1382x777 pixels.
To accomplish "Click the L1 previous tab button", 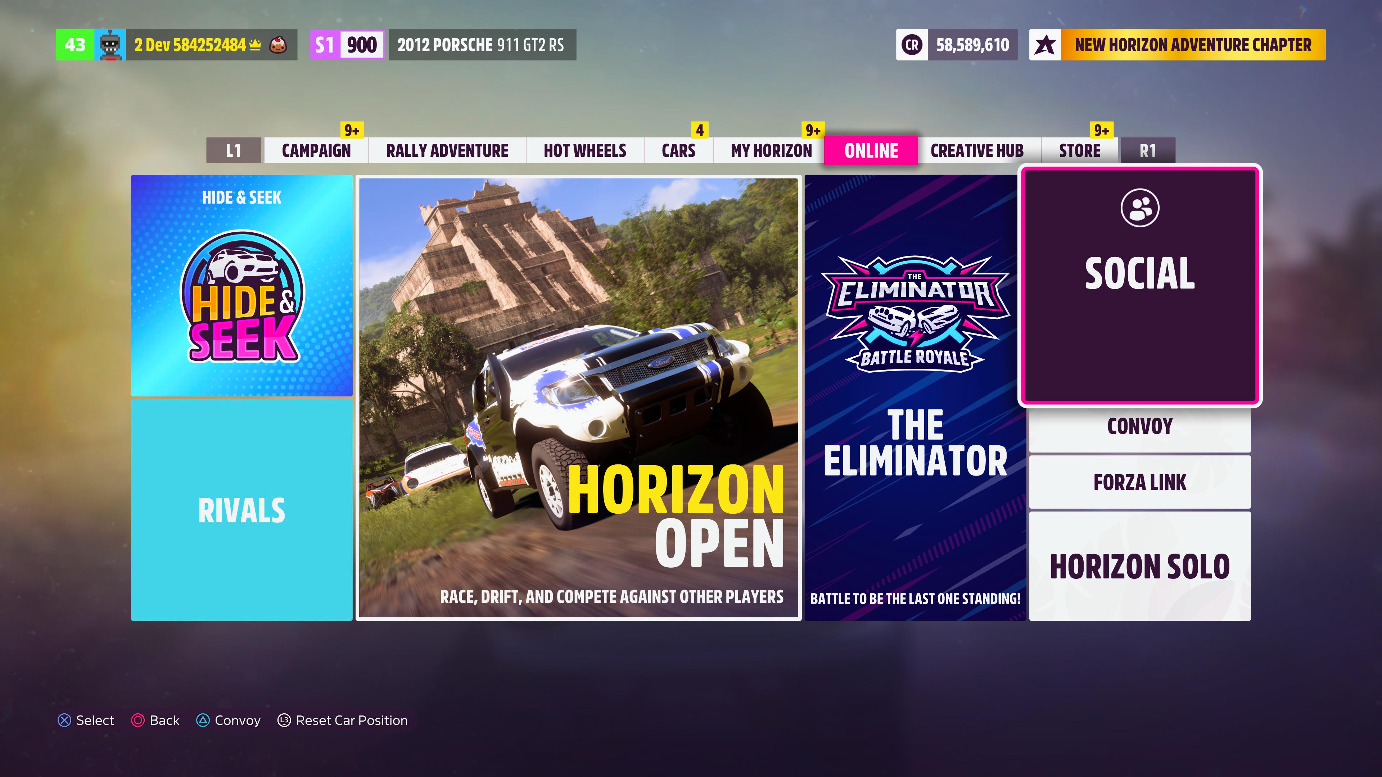I will 233,151.
